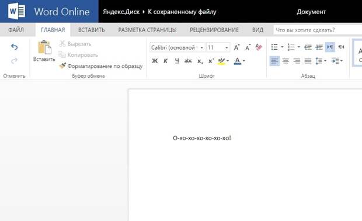Click Format Painter brush icon
The image size is (362, 221).
62,66
